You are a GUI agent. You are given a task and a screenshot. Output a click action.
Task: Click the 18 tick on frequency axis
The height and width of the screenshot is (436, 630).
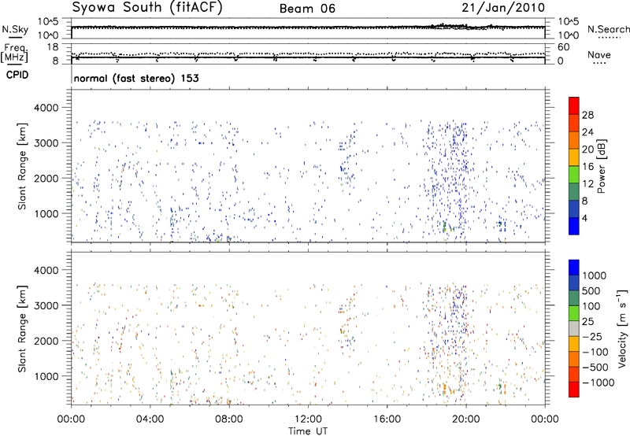tap(53, 47)
